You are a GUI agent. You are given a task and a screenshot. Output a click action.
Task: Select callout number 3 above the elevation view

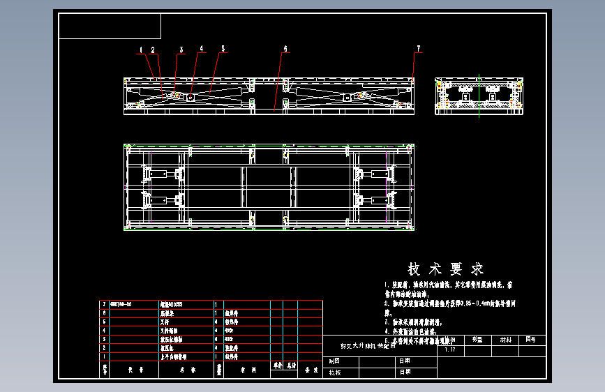pos(181,50)
